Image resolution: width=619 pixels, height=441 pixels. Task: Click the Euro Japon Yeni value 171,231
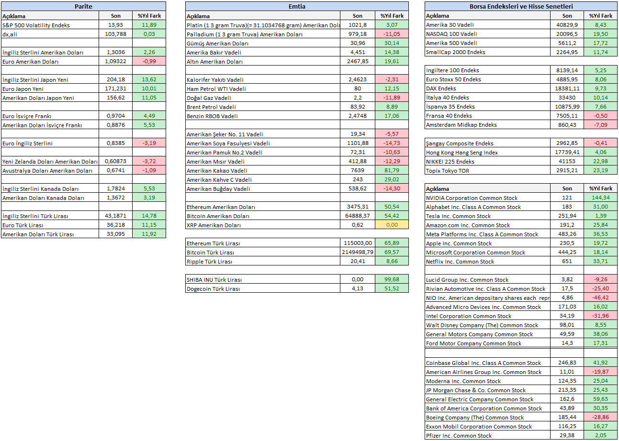coord(115,88)
